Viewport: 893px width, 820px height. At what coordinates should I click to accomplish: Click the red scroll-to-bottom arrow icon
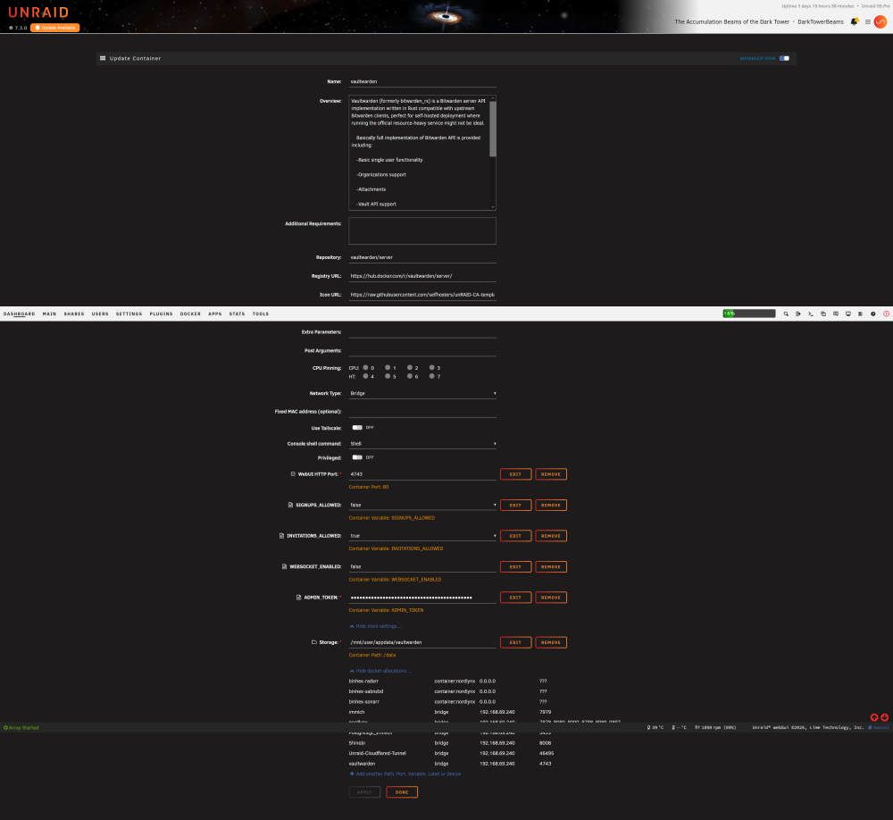coord(884,717)
